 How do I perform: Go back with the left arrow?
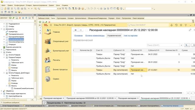(x=76, y=30)
